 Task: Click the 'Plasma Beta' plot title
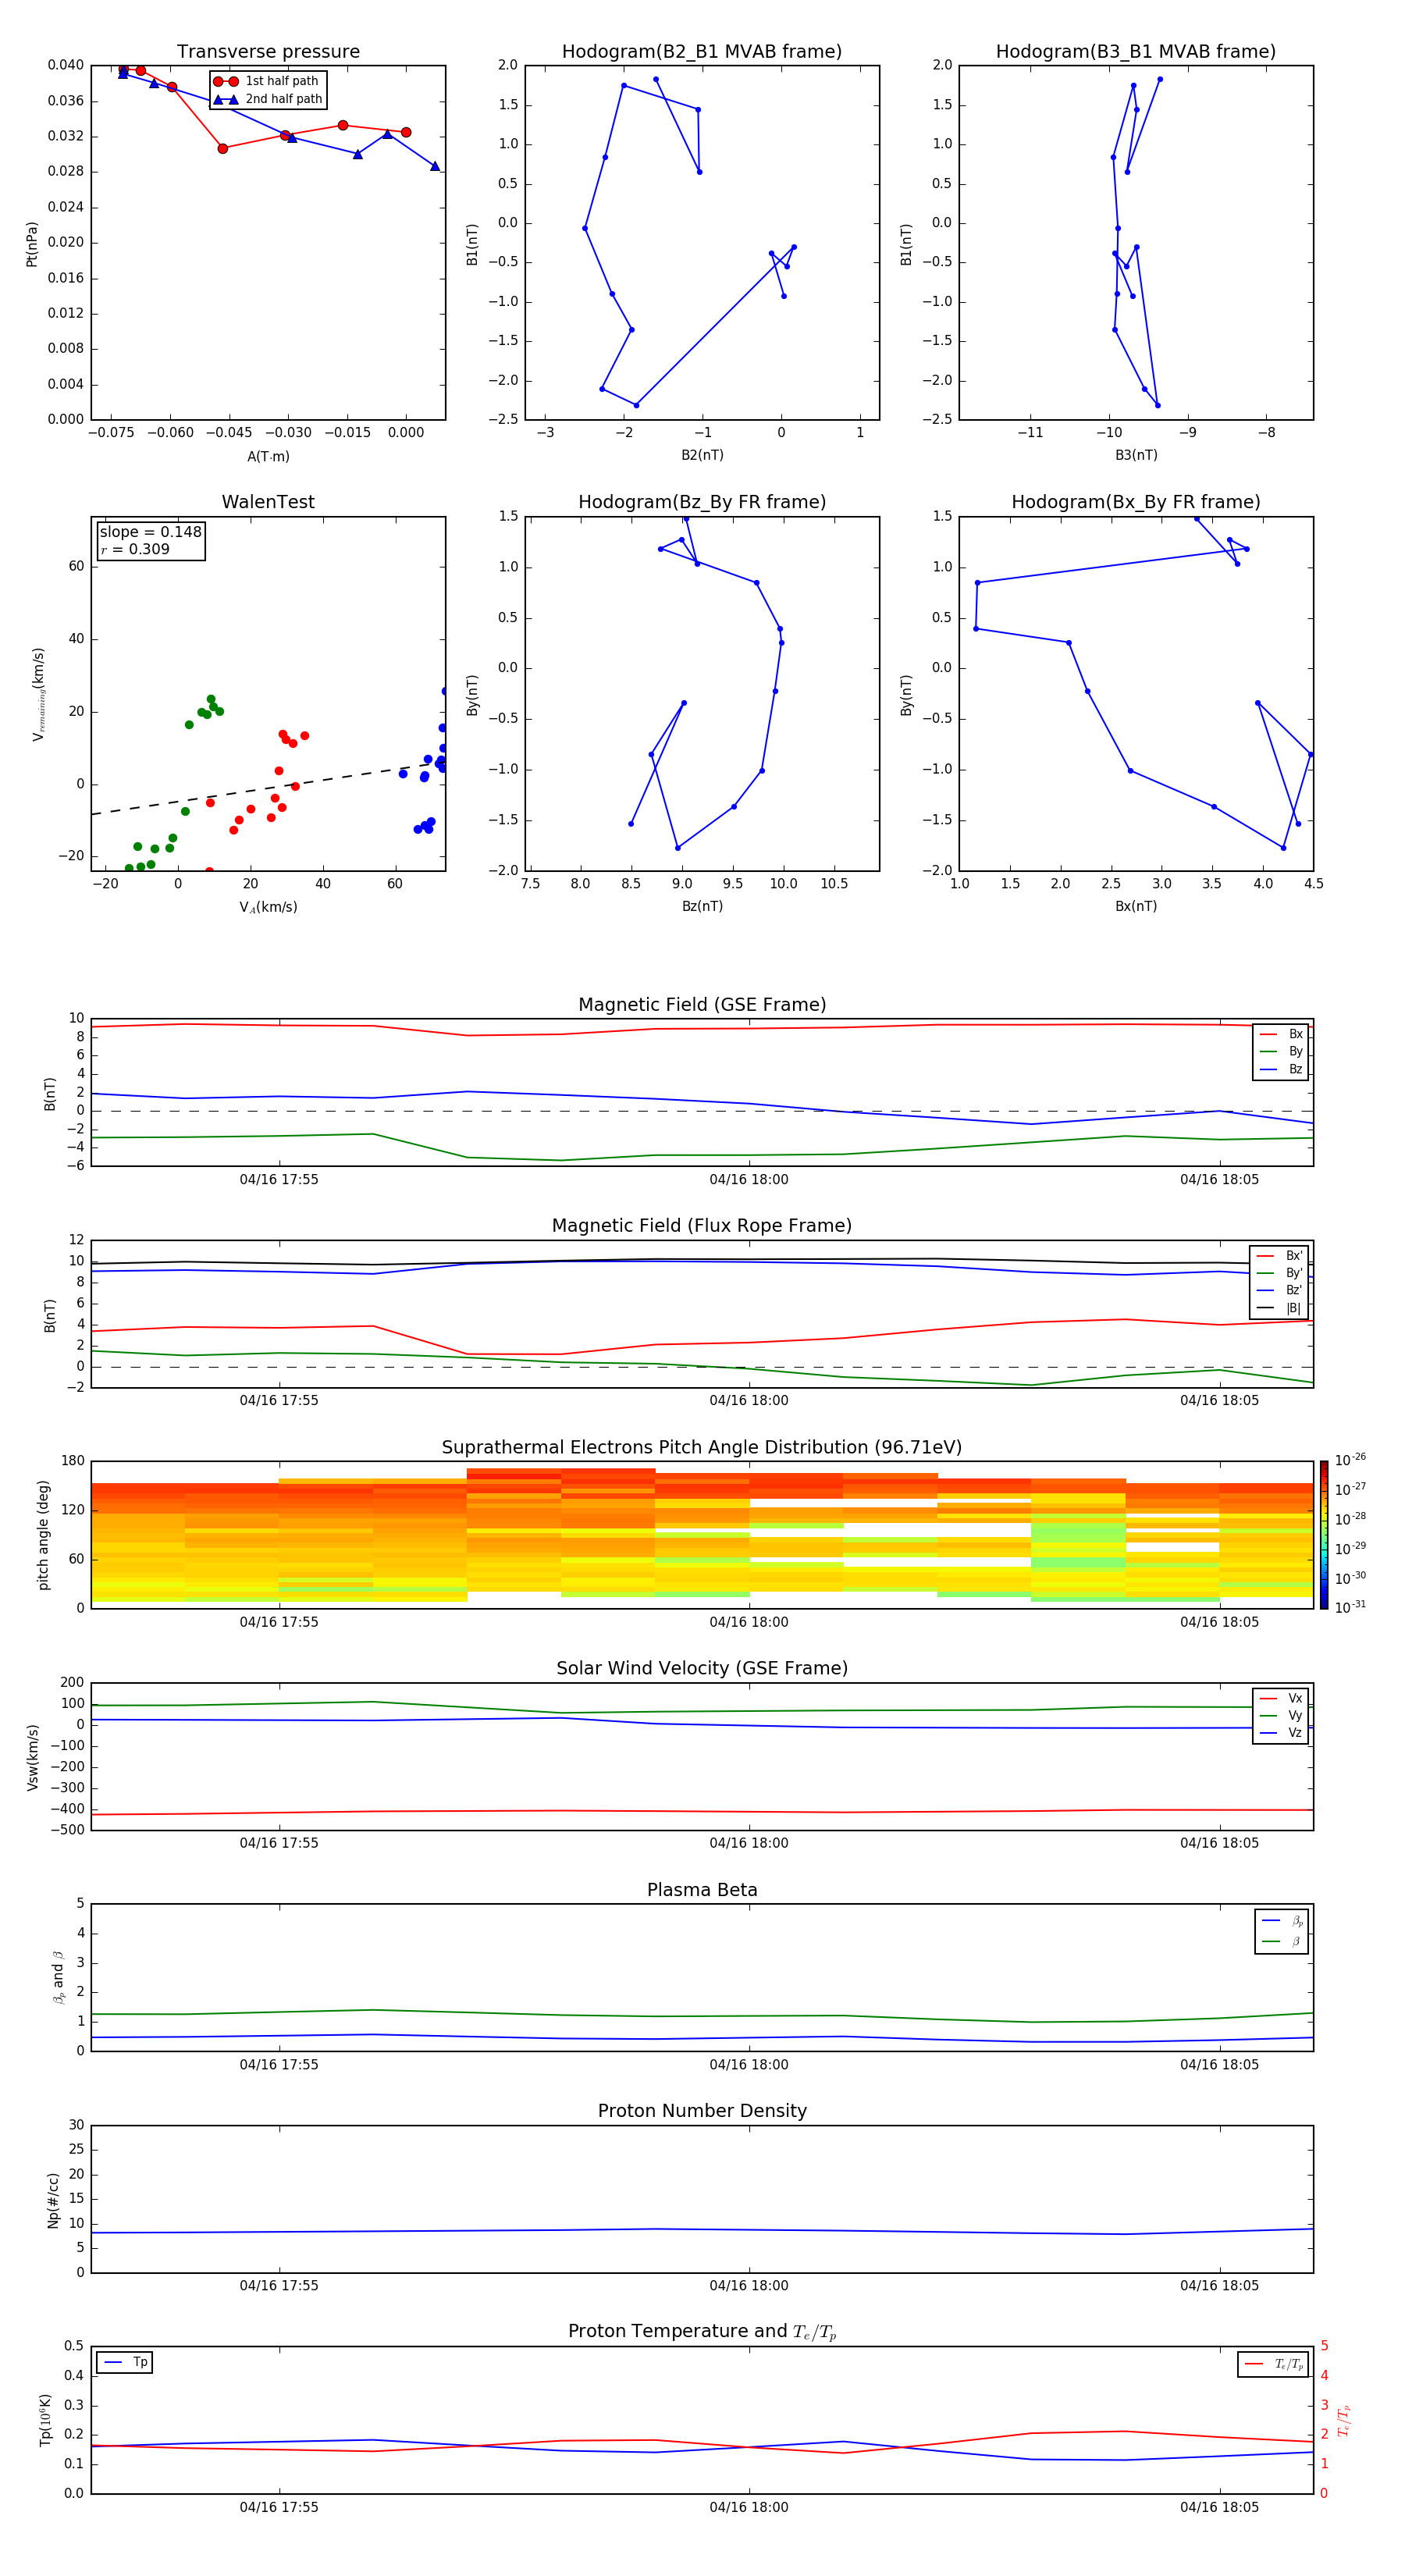pos(702,1890)
